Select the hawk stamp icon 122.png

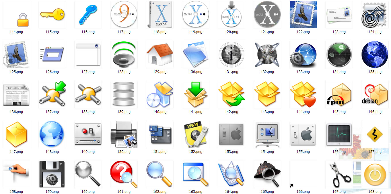303,15
